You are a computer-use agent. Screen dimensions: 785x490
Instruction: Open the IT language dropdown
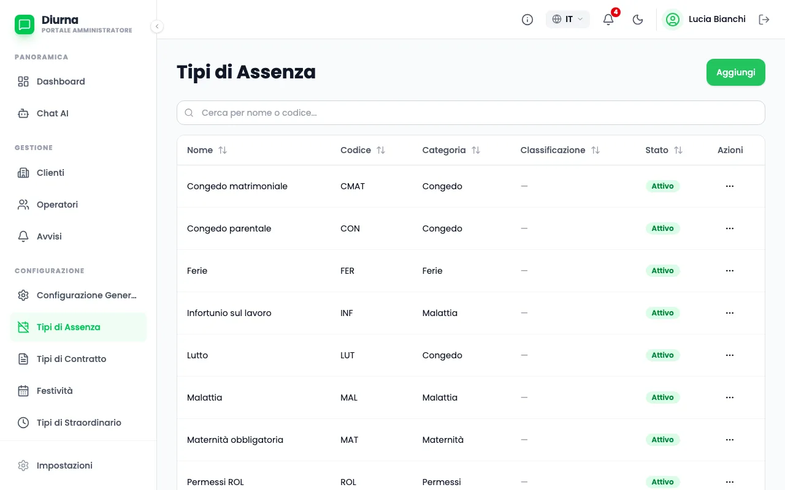568,20
